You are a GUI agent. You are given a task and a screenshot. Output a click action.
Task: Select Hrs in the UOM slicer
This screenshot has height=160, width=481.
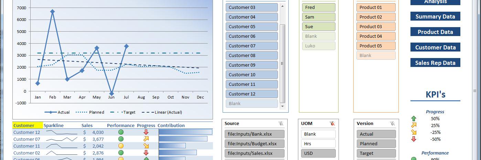(x=318, y=144)
